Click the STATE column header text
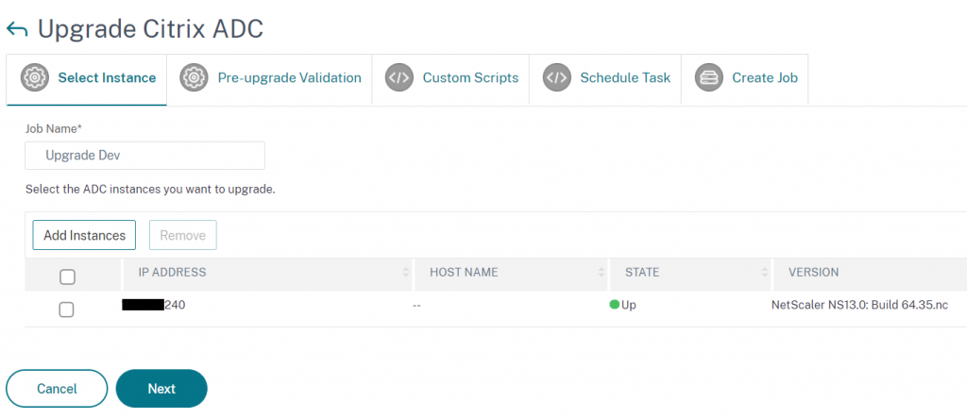The height and width of the screenshot is (419, 967). [642, 273]
